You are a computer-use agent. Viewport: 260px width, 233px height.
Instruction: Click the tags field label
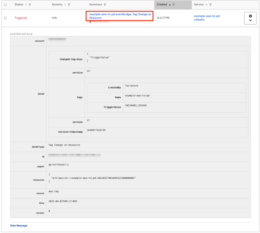[x=80, y=97]
